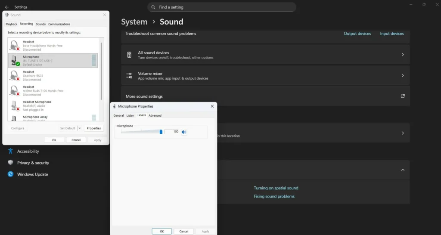Click the Sound dialog title icon
441x235 pixels.
[x=7, y=15]
